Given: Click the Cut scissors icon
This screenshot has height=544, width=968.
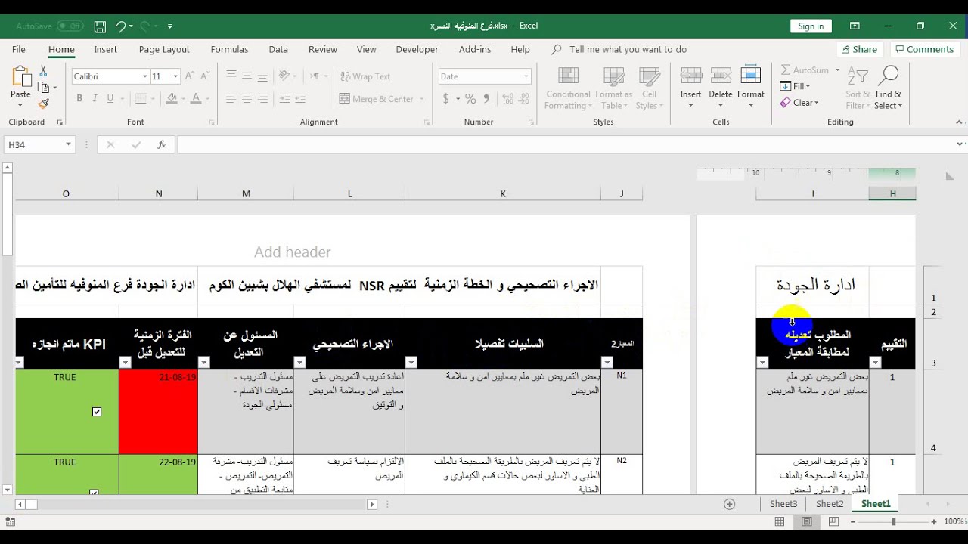Looking at the screenshot, I should pos(43,70).
